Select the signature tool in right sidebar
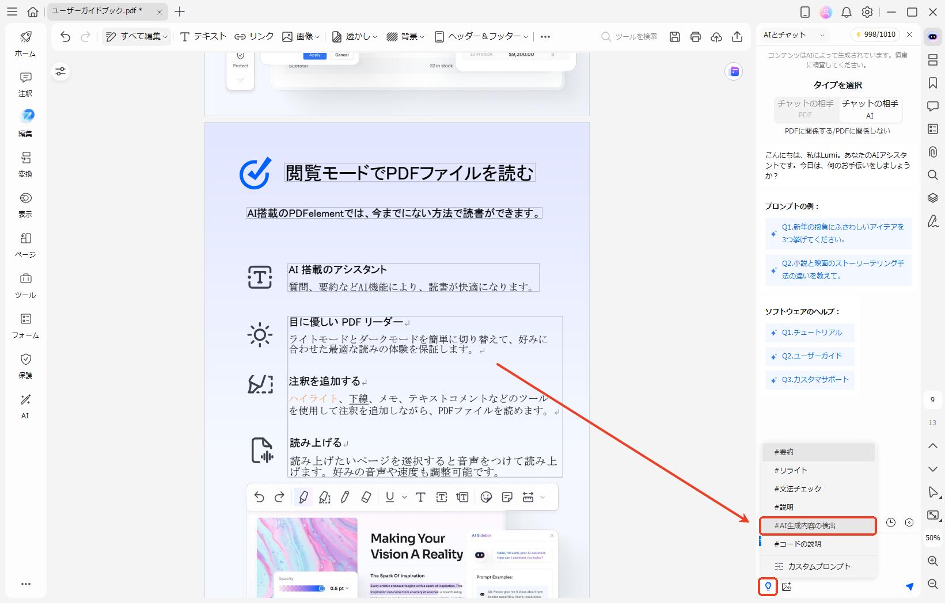This screenshot has width=945, height=603. (x=932, y=222)
